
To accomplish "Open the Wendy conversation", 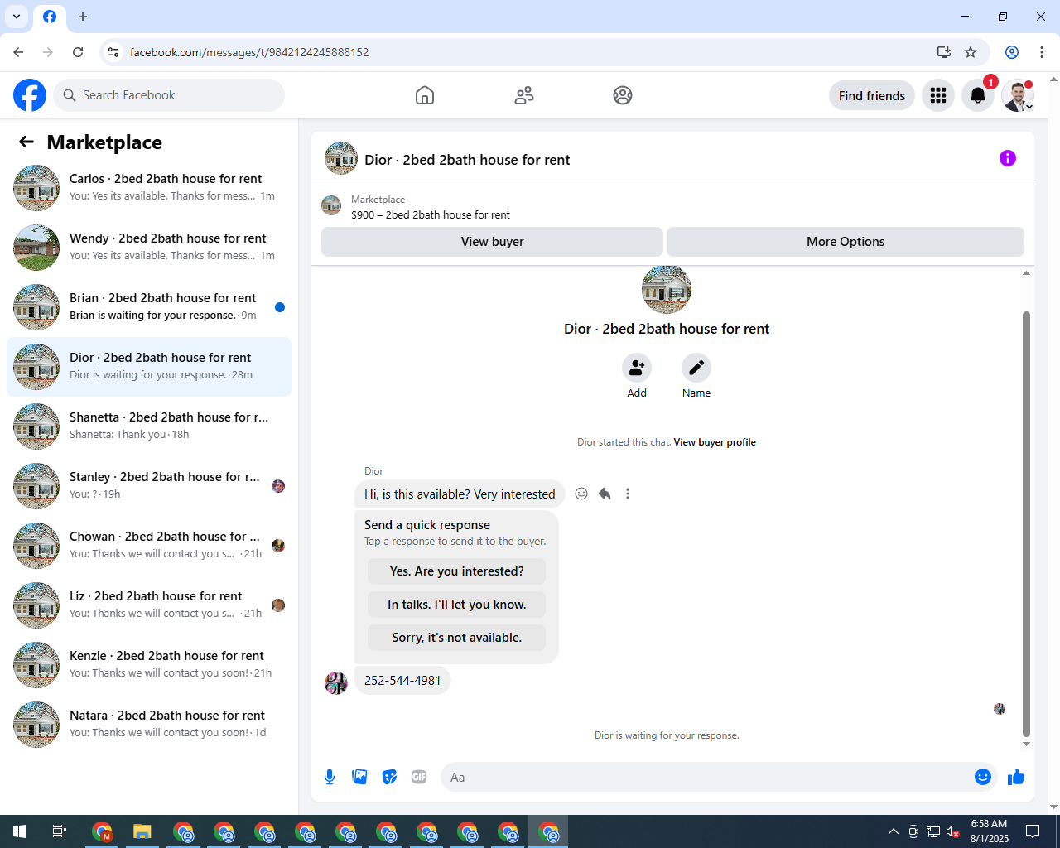I will 149,248.
